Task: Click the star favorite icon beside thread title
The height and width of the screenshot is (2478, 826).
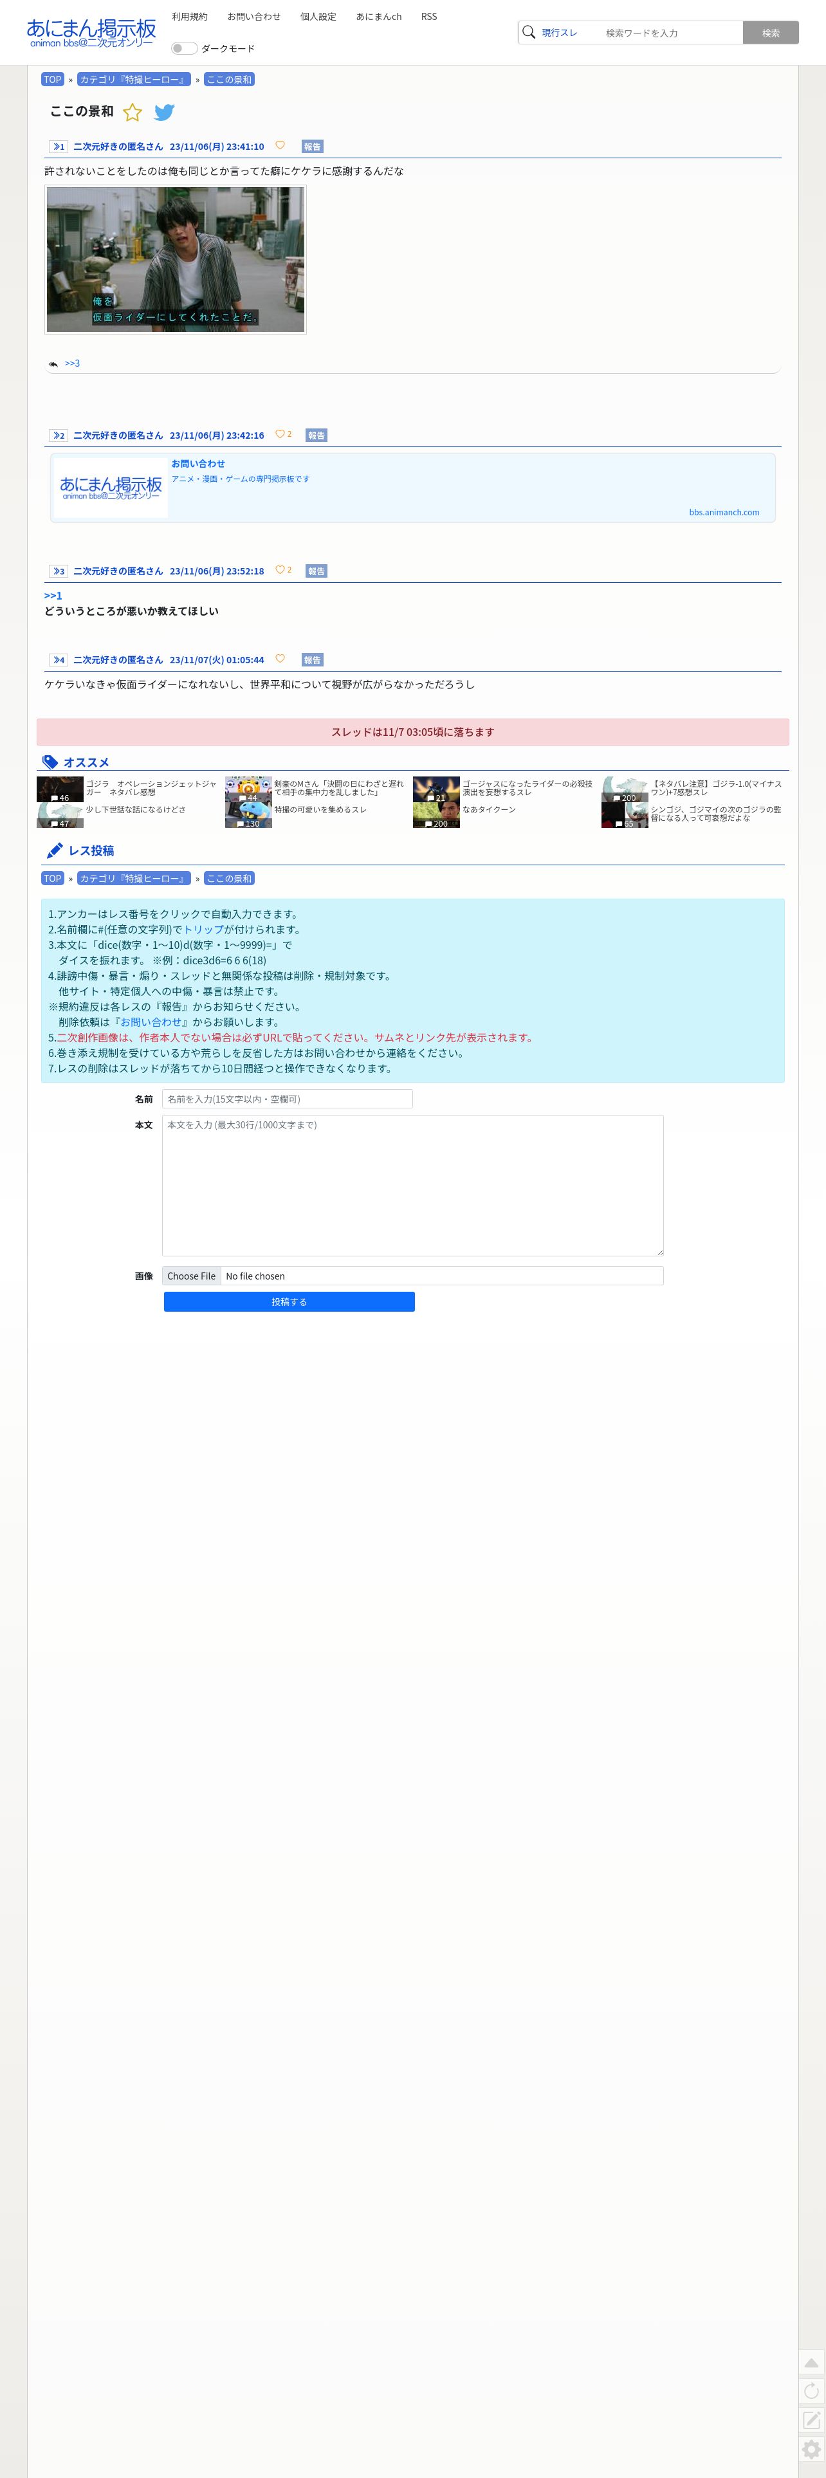Action: [133, 113]
